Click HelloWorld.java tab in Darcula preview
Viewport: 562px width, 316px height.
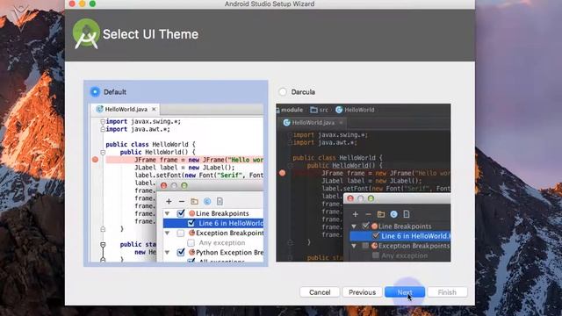click(x=313, y=123)
